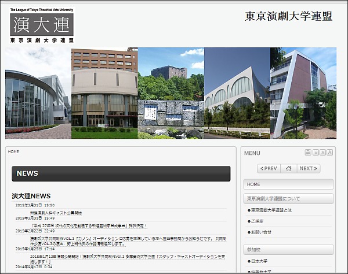Click the HOME breadcrumb link
348x274 pixels.
tap(13, 151)
